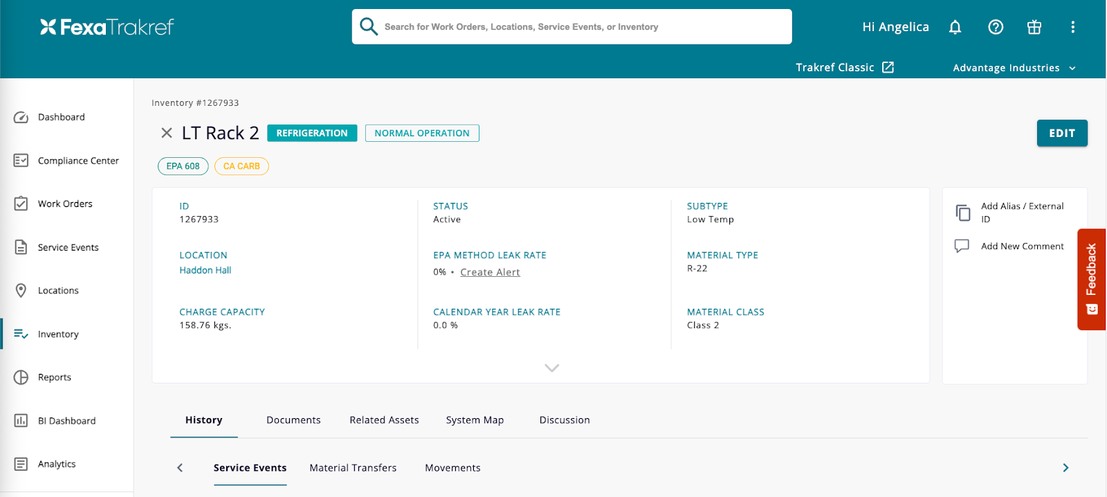
Task: Open Locations in the sidebar
Action: pos(58,291)
